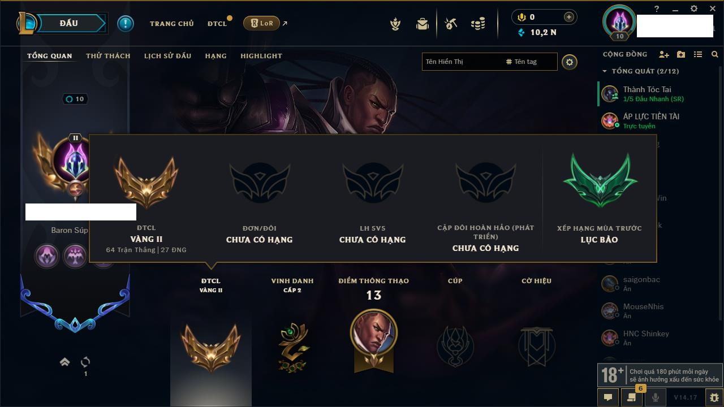Open the THỬ THÁCH tab
This screenshot has height=407, width=724.
108,56
